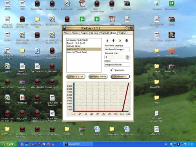Screen dimensions: 196x147
Task: Select Lordaeron (U.S. West) server
Action: (84, 40)
